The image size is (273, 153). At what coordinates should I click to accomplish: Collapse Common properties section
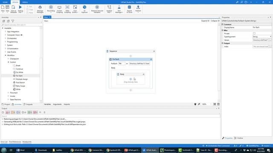point(222,25)
